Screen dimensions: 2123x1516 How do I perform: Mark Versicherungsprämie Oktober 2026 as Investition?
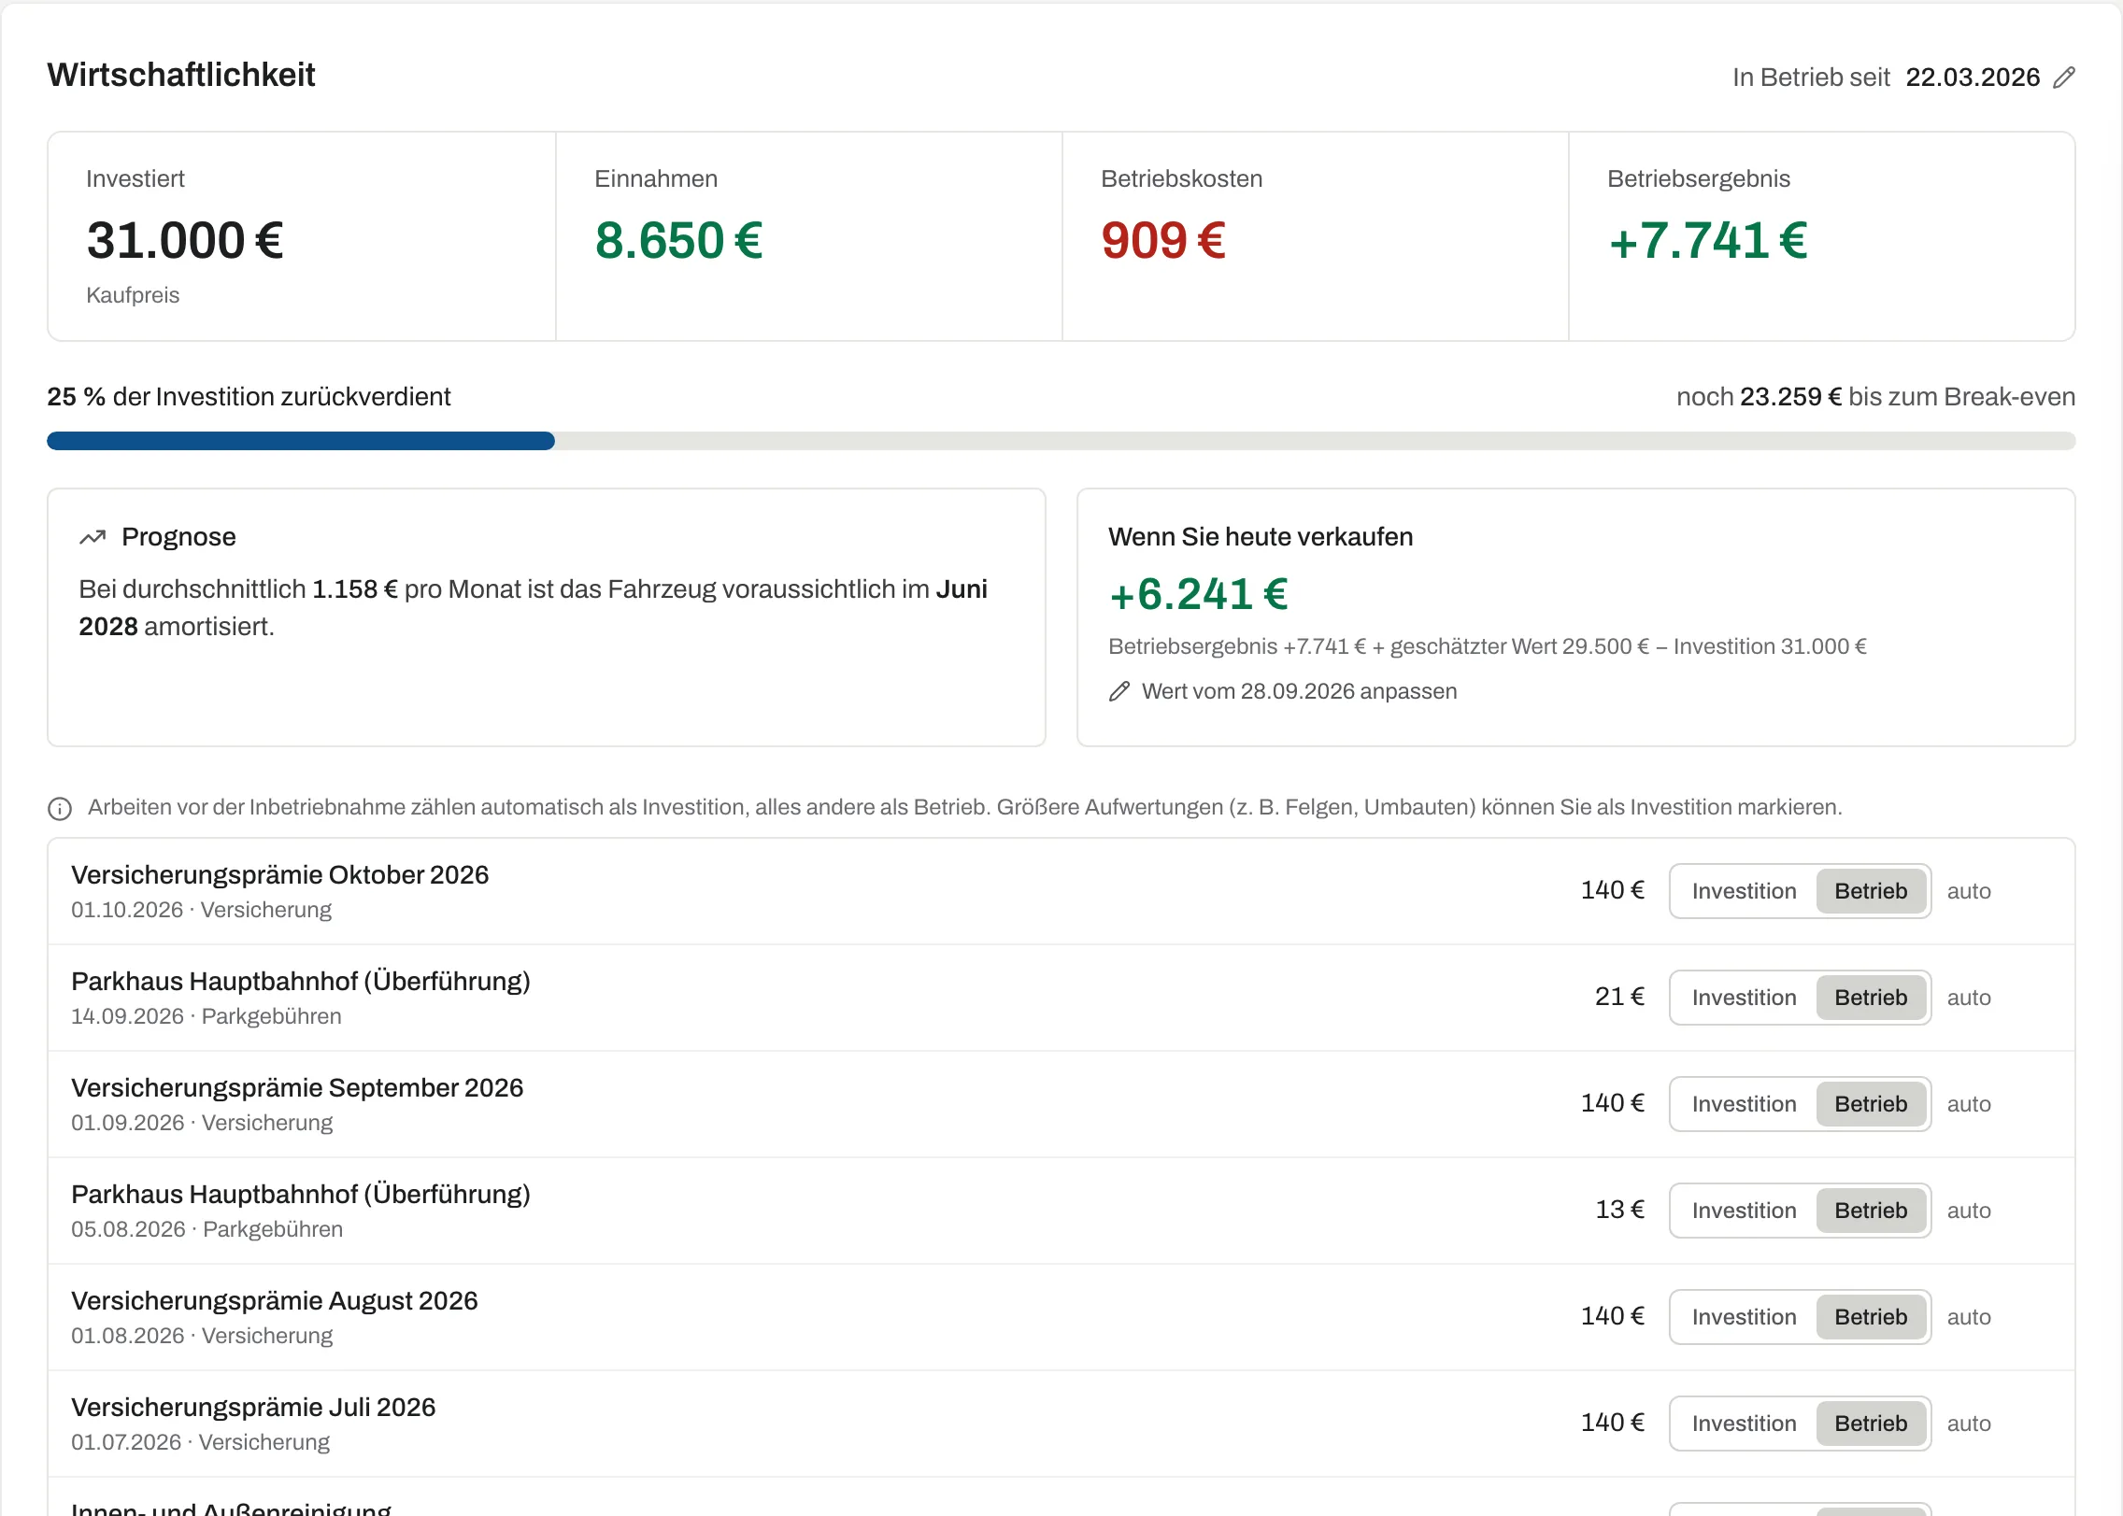click(1744, 891)
